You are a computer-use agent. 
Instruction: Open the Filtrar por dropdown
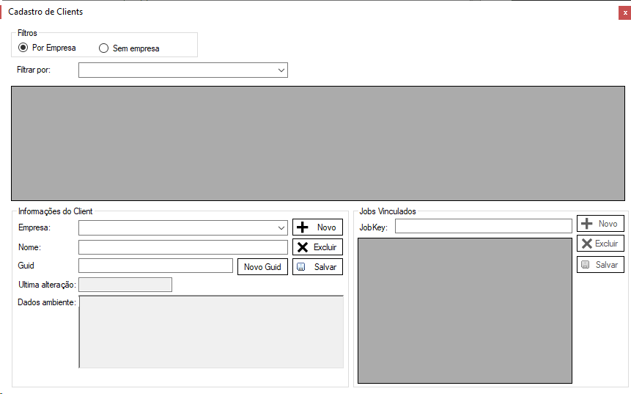click(281, 70)
